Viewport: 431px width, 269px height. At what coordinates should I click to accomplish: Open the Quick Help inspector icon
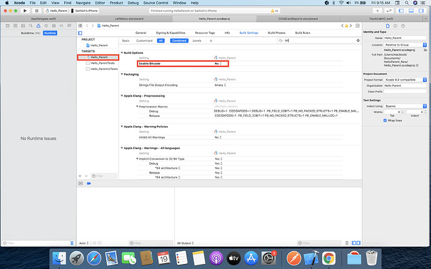(403, 26)
